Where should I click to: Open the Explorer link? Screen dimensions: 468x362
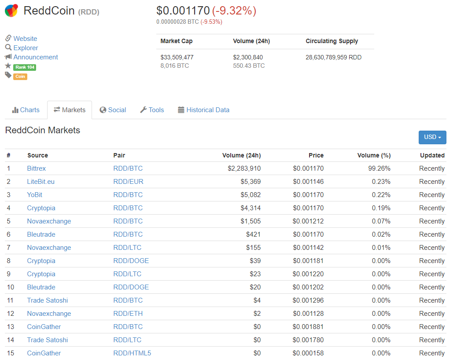point(26,48)
